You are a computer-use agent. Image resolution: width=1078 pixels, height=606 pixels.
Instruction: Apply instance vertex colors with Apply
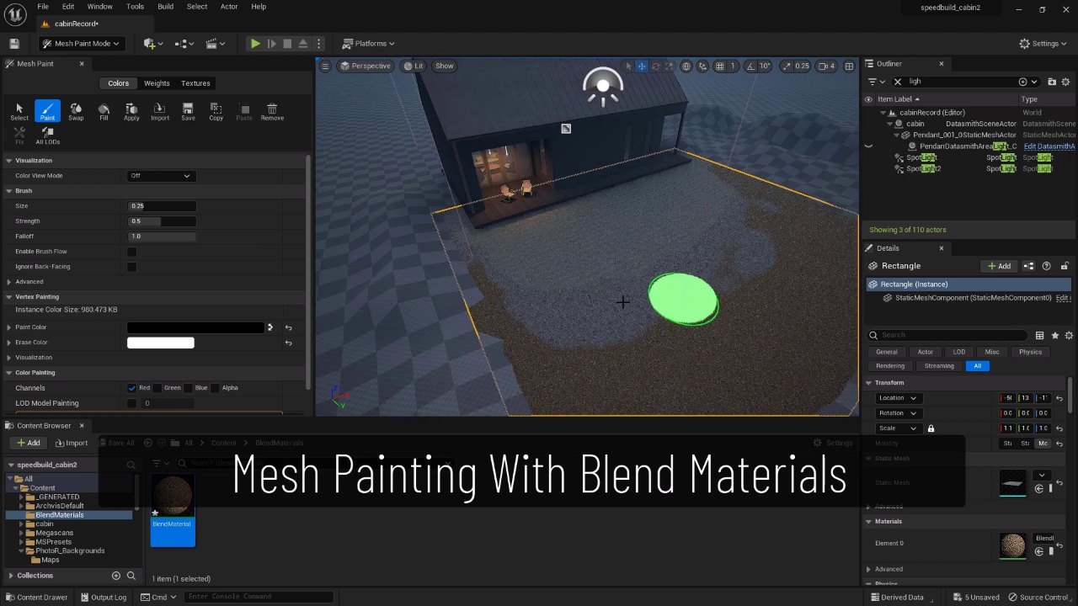(x=131, y=112)
